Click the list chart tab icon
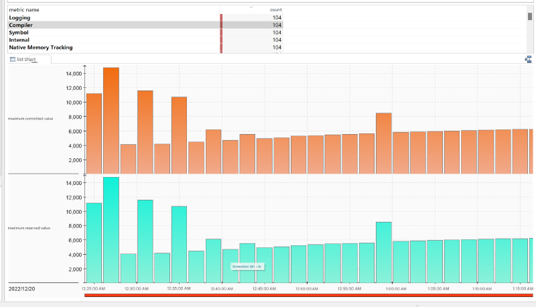Image resolution: width=536 pixels, height=307 pixels. tap(12, 60)
